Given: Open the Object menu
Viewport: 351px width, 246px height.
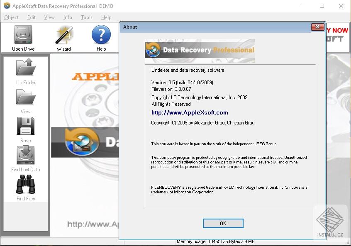Looking at the screenshot, I should (12, 17).
